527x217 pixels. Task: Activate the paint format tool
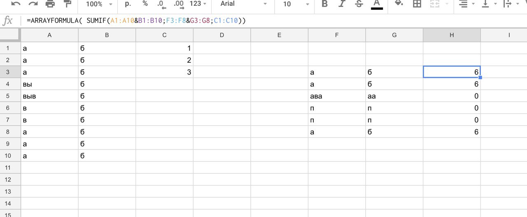click(x=67, y=4)
